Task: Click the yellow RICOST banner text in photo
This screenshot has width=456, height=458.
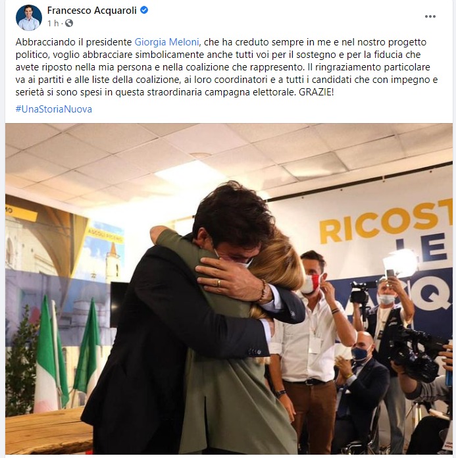Action: 386,220
